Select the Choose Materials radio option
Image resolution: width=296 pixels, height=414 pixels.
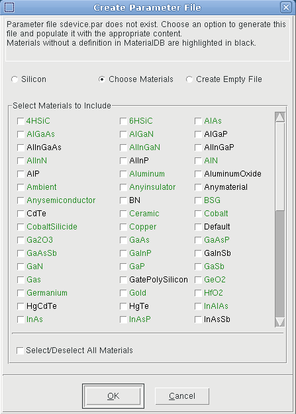coord(102,79)
